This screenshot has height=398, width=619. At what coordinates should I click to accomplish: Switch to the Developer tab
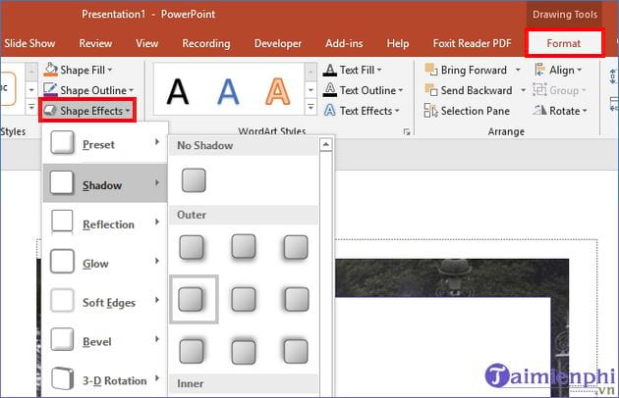click(278, 43)
